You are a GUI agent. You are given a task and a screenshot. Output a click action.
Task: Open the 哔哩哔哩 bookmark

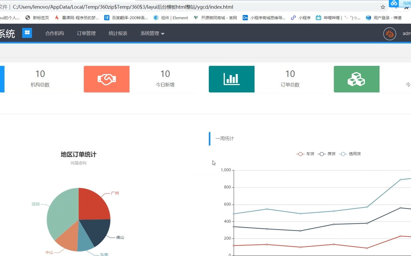pos(338,18)
